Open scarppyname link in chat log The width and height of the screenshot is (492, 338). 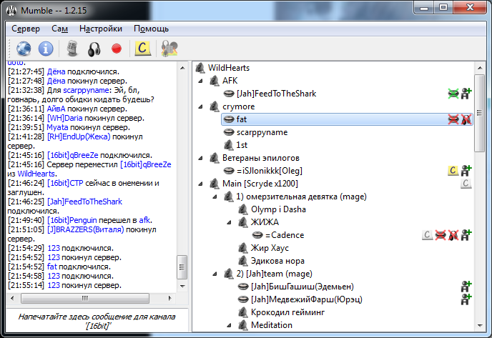click(87, 90)
